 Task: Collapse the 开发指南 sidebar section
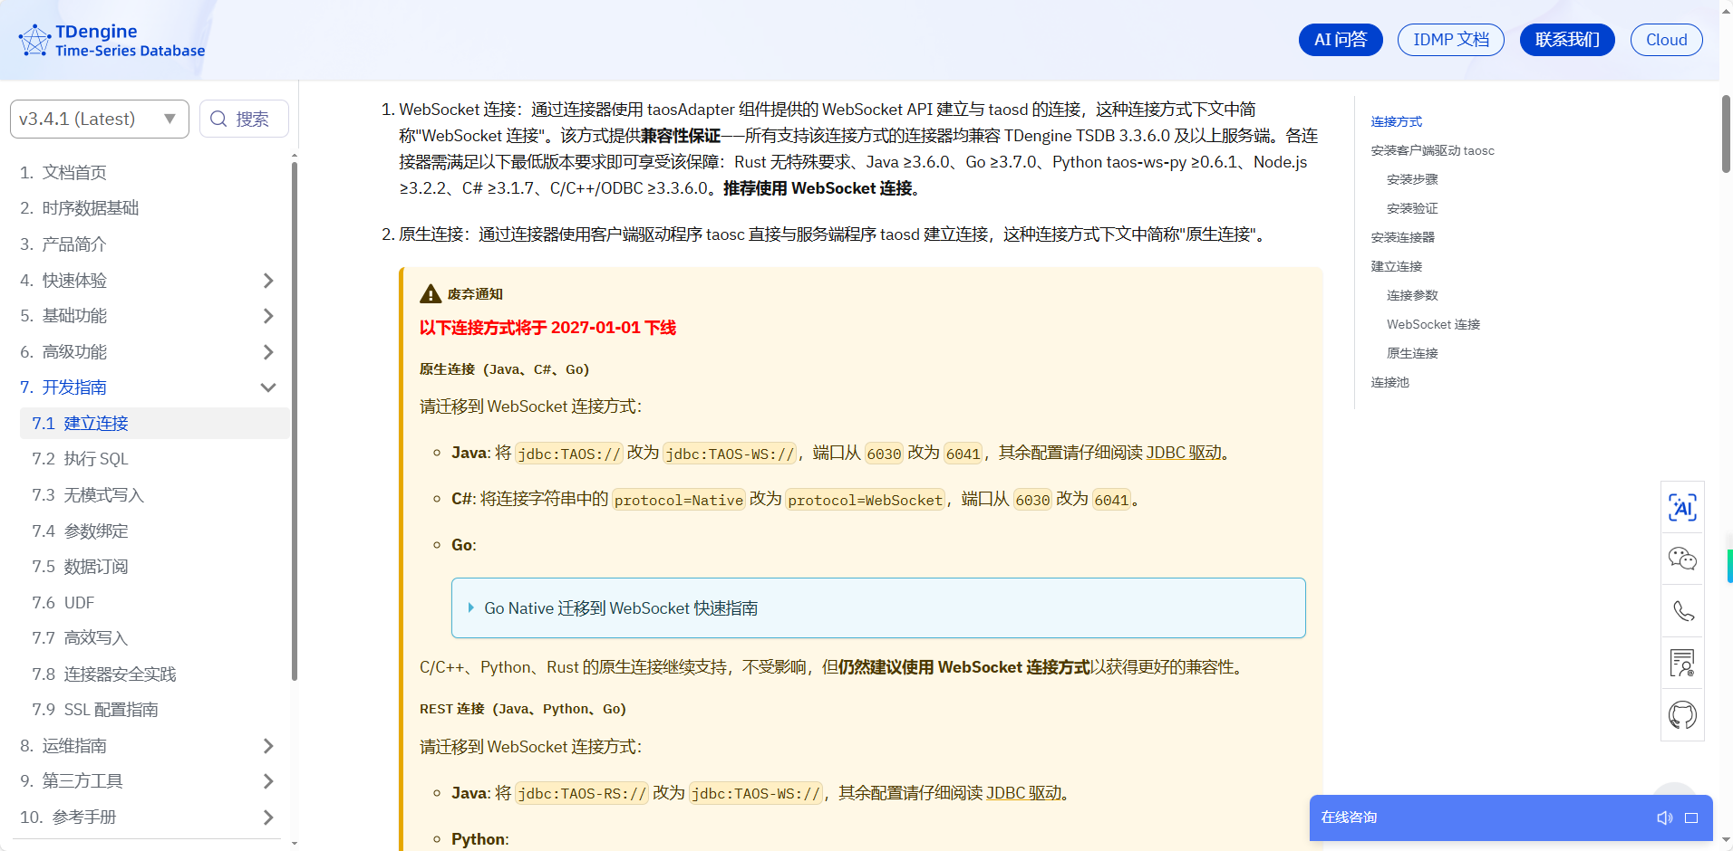(267, 387)
